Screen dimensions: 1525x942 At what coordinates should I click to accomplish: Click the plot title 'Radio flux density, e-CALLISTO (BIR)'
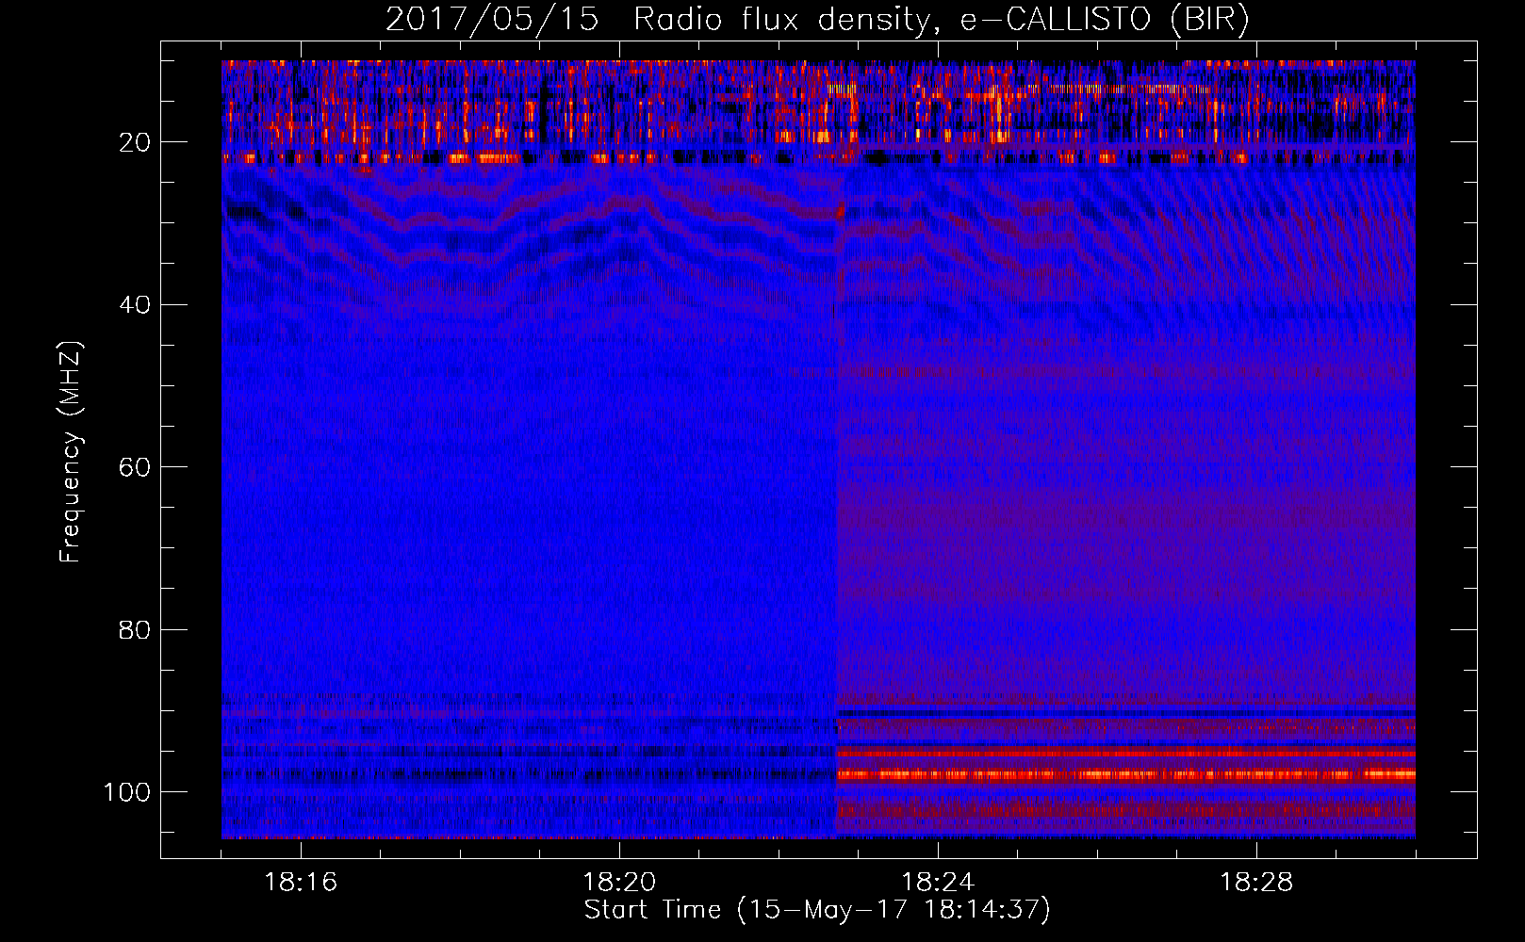941,20
